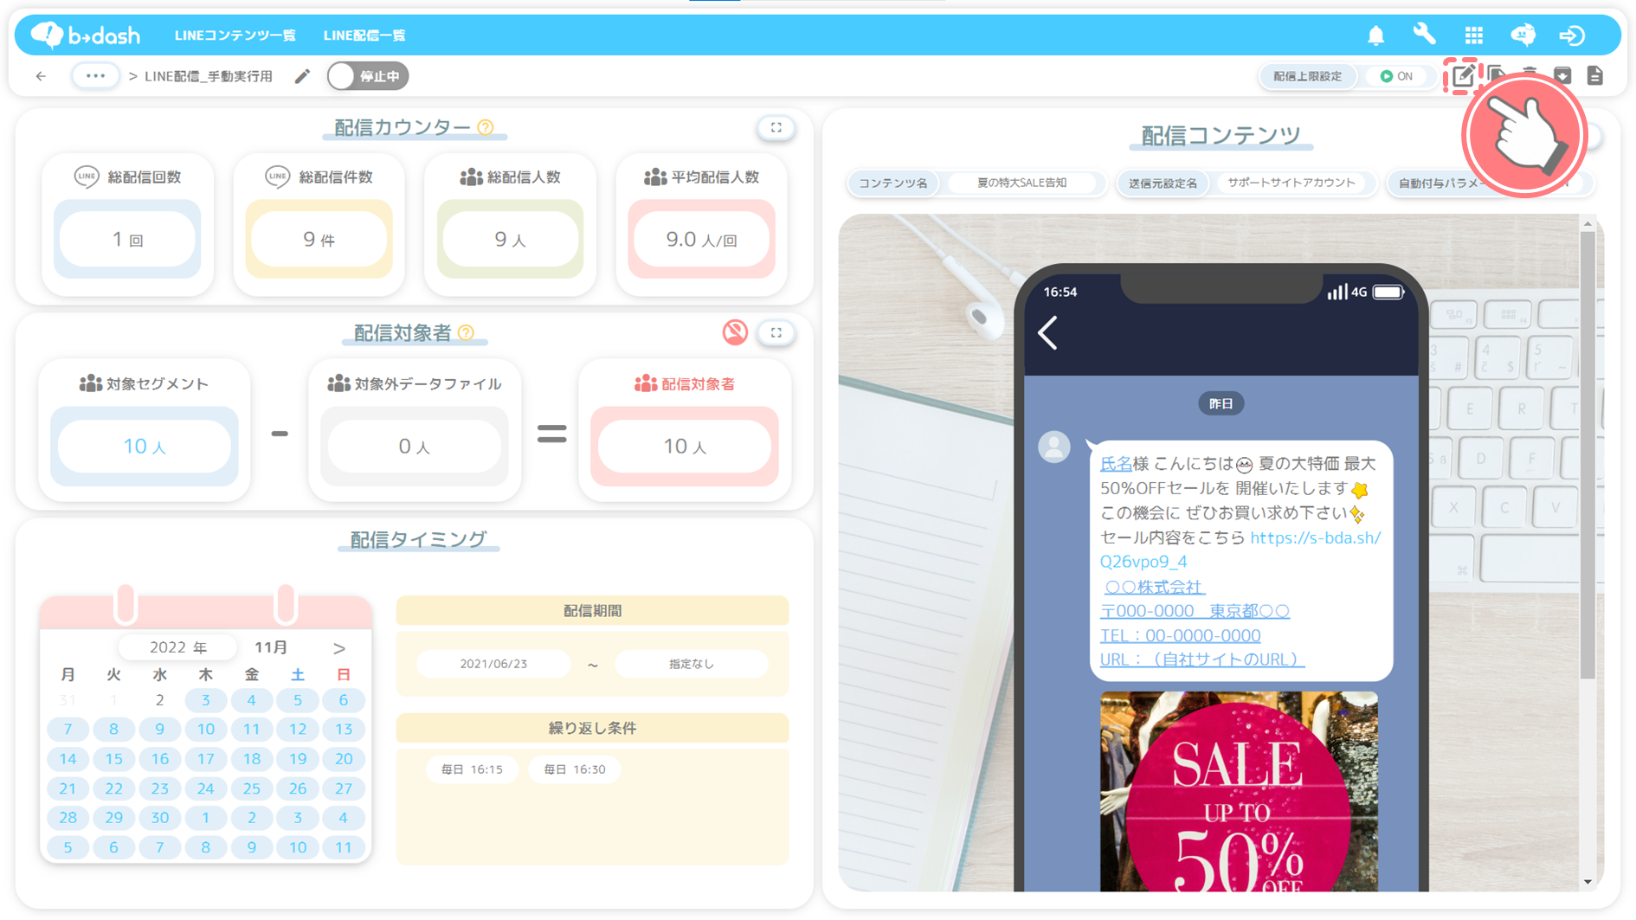Click the 昨日 date label in preview
The image size is (1636, 920).
[x=1221, y=403]
